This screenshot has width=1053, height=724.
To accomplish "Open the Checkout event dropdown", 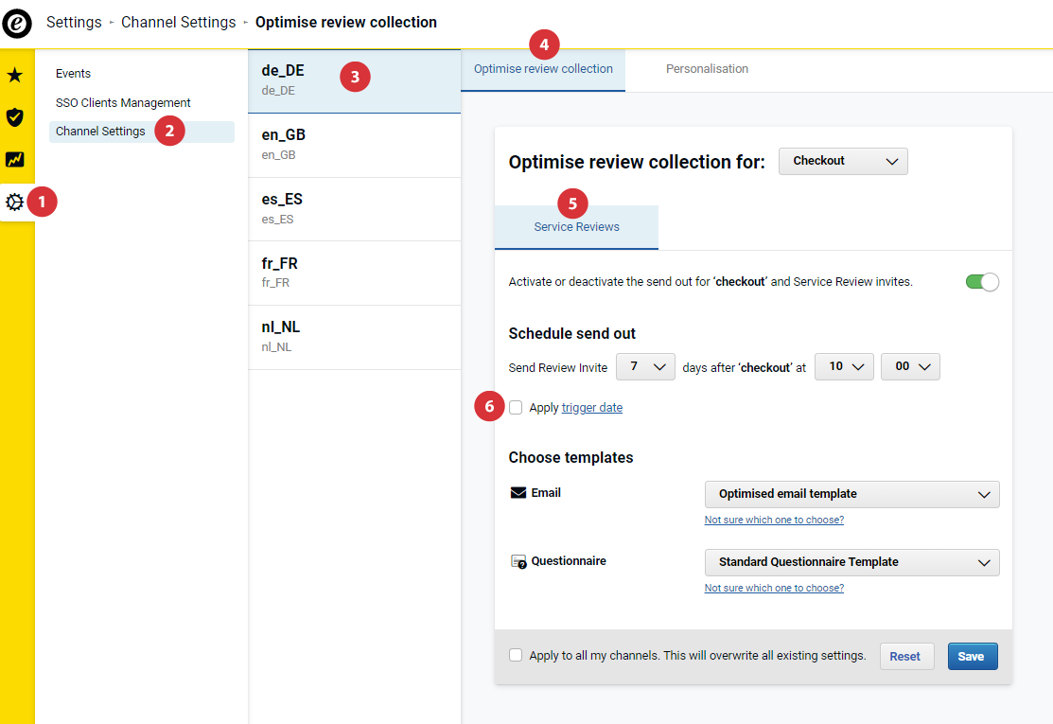I will (x=843, y=161).
